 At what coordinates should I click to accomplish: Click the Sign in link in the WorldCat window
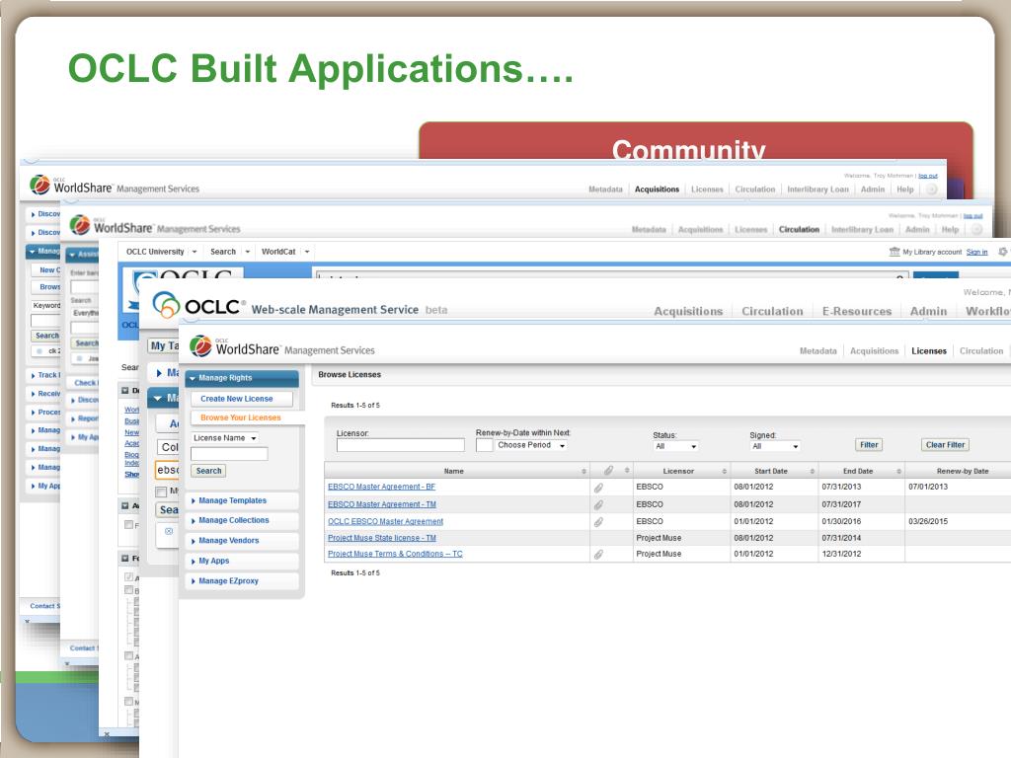click(x=976, y=252)
